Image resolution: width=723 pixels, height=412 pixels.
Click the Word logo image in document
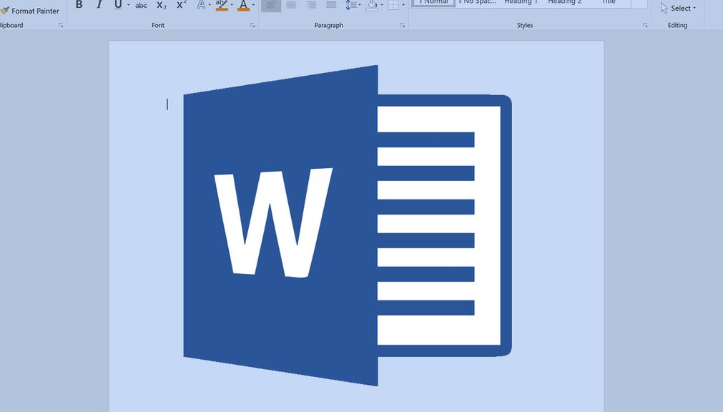[348, 225]
